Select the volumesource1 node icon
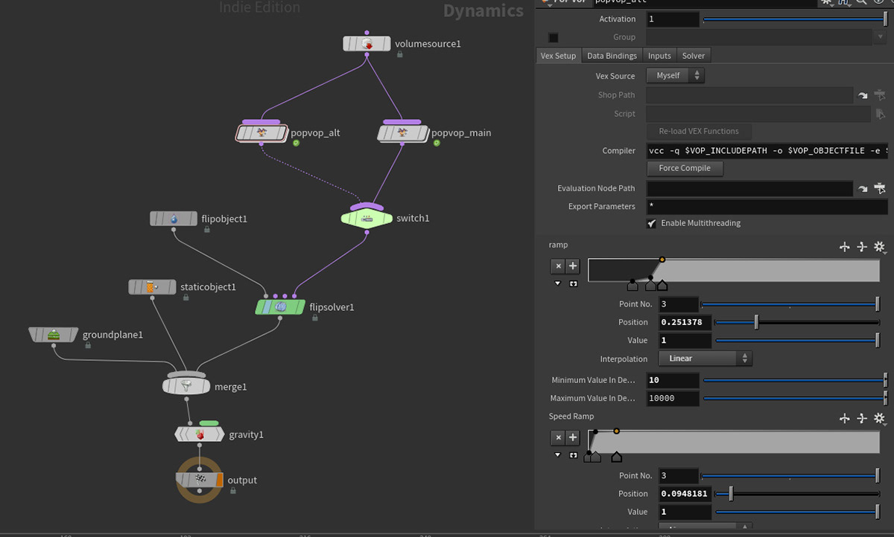 (367, 44)
